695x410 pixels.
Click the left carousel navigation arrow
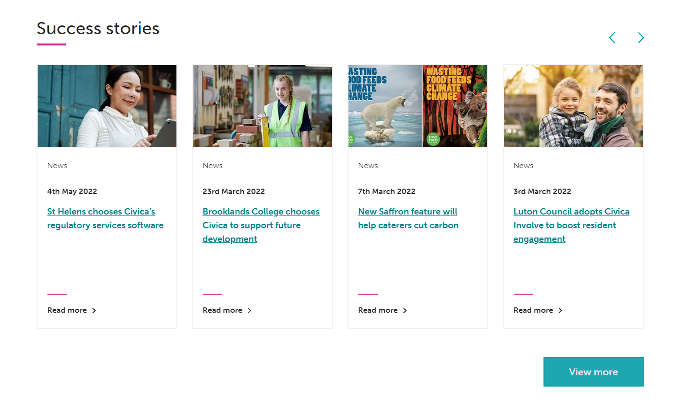(612, 38)
